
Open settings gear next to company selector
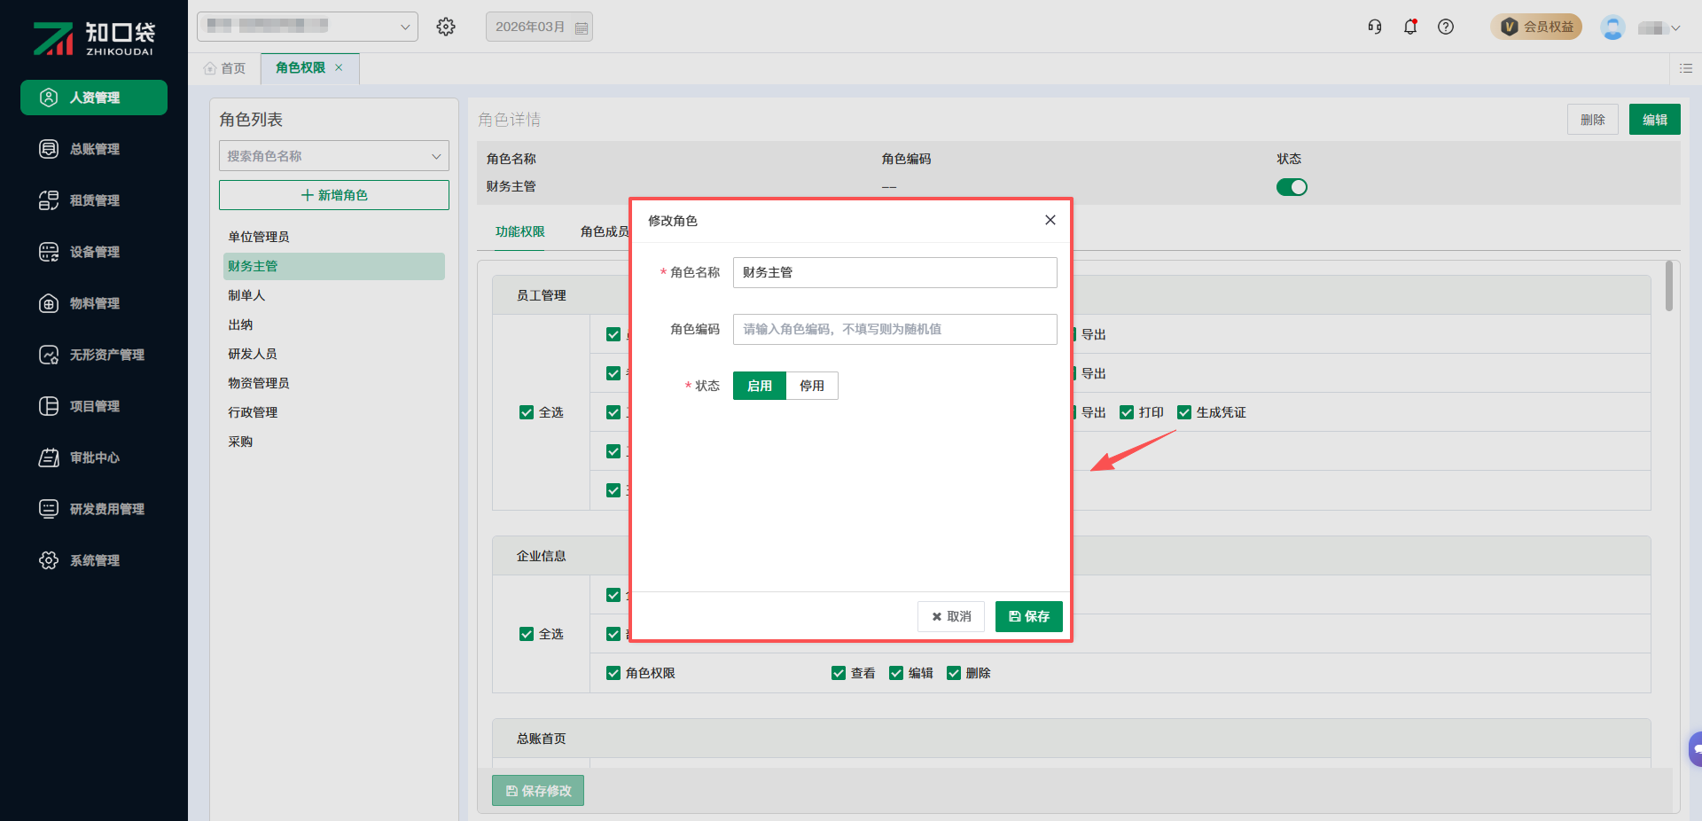[x=446, y=27]
